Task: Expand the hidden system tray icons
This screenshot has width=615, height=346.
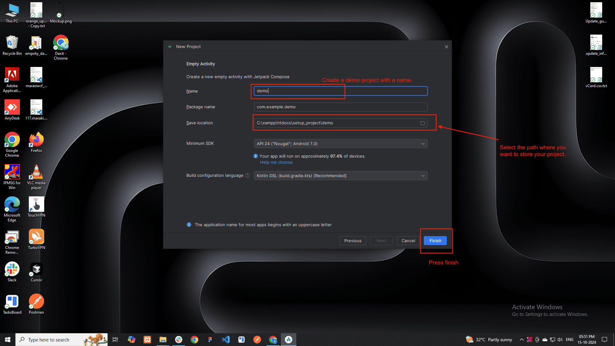Action: (x=521, y=339)
